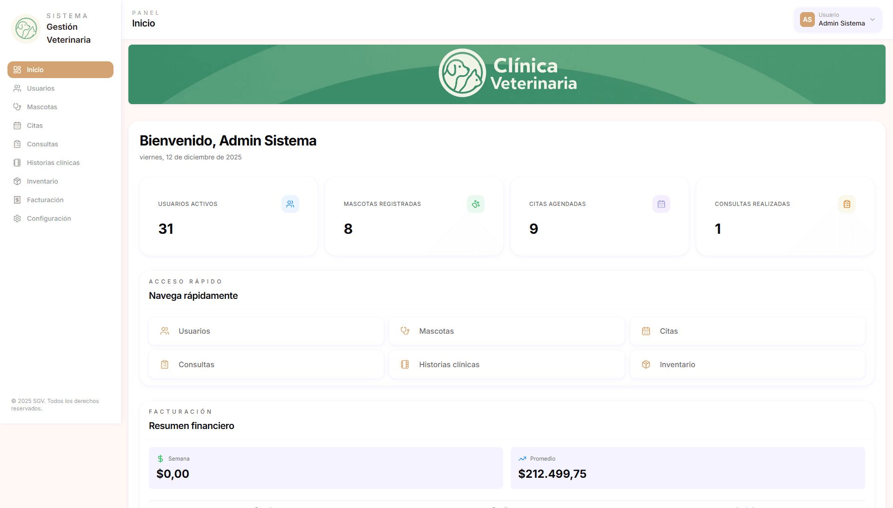Click the calendar icon on Citas Agendadas card
This screenshot has width=893, height=508.
point(661,204)
